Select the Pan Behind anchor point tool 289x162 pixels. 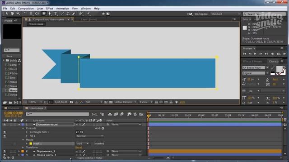click(37, 14)
